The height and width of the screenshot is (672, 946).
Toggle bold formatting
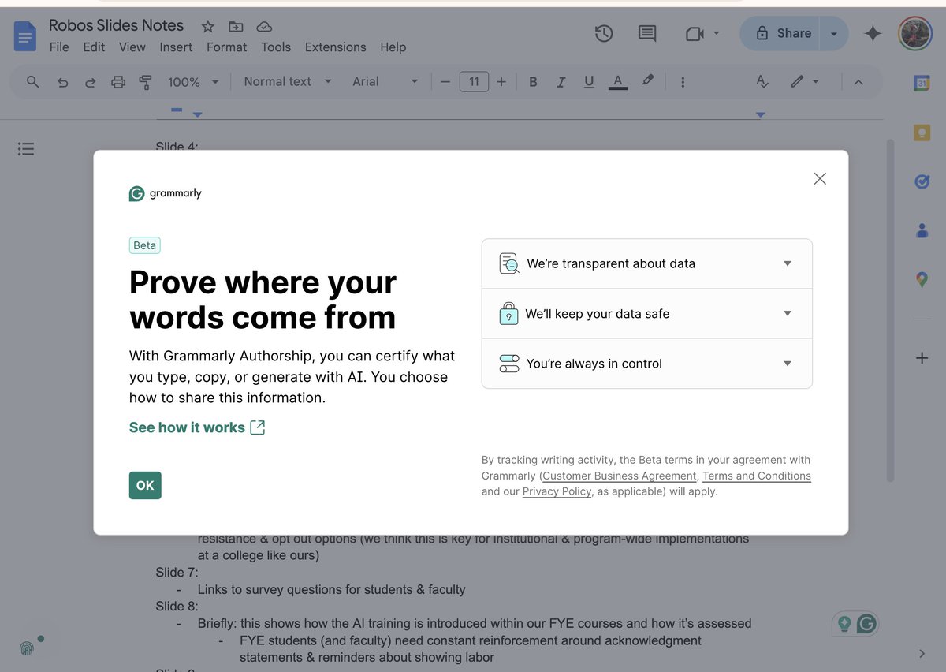[x=533, y=81]
